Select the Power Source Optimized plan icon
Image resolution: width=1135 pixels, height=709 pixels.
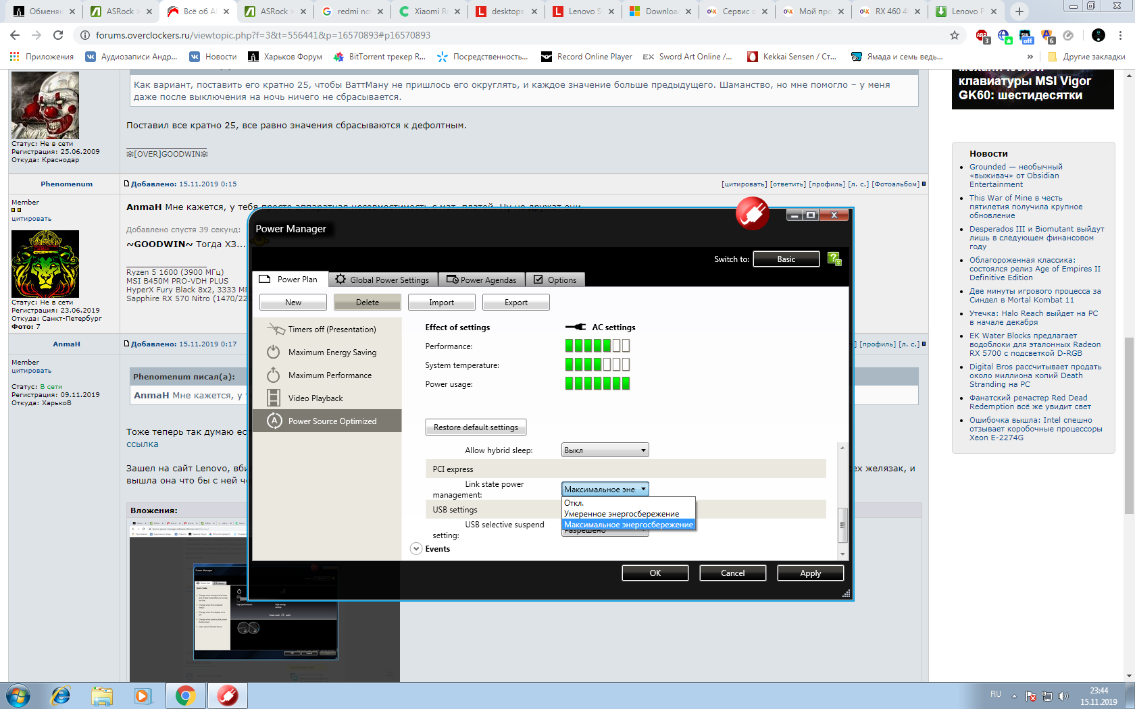click(274, 421)
